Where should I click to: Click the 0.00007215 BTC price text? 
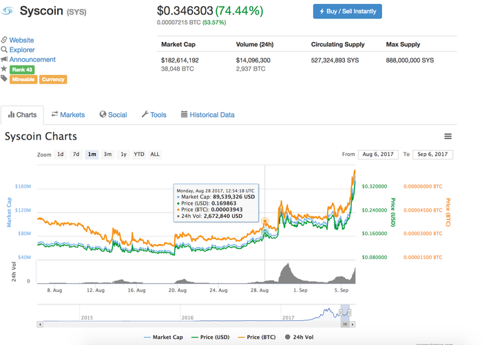pos(178,23)
